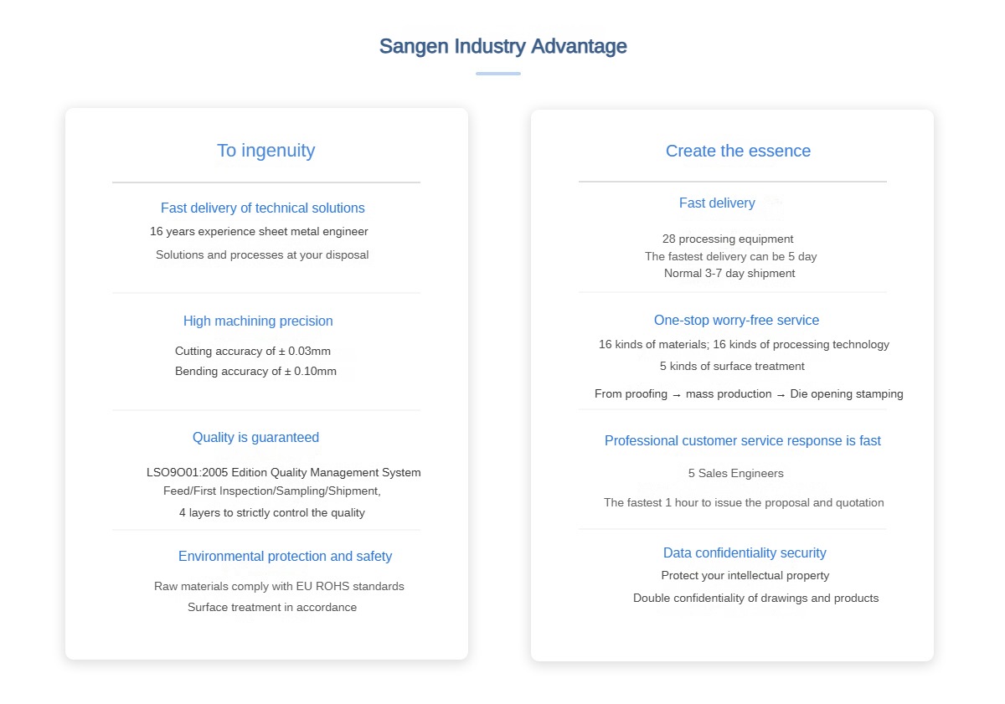The image size is (1005, 704).
Task: Open the Quality is guaranteed section
Action: 255,437
